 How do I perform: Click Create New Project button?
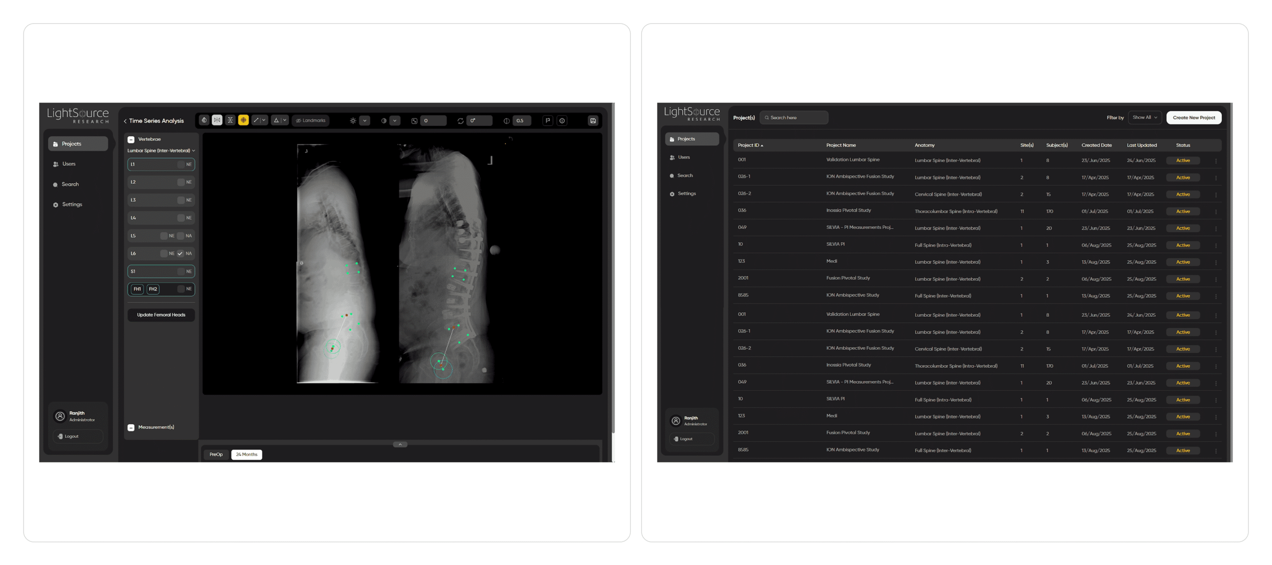click(1193, 118)
